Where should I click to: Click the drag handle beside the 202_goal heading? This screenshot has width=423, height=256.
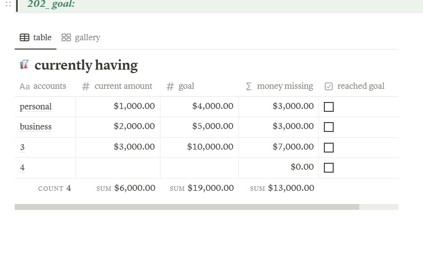click(x=8, y=4)
